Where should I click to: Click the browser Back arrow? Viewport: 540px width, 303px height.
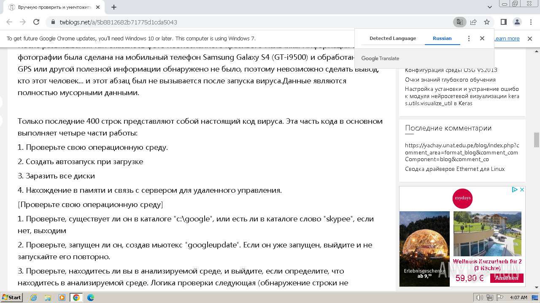9,22
